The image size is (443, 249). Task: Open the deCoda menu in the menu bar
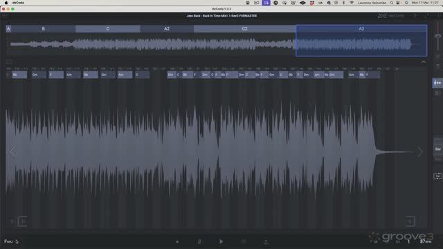[x=18, y=3]
